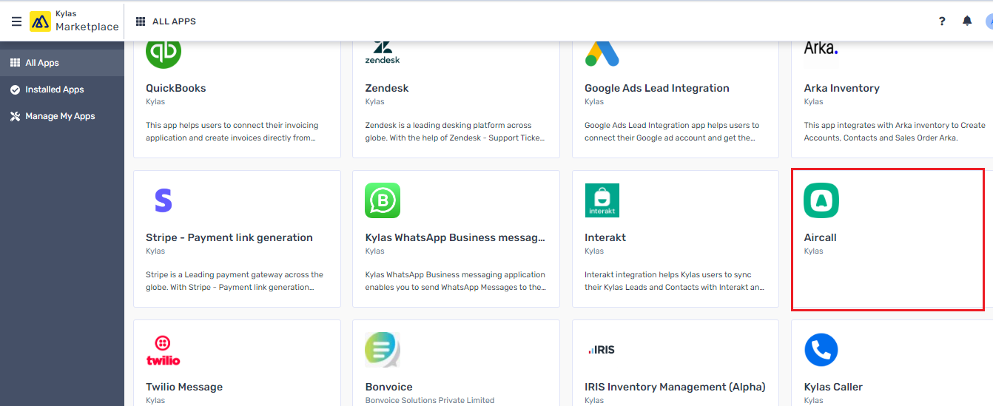The image size is (993, 406).
Task: Open the Interakt app title
Action: [x=605, y=237]
